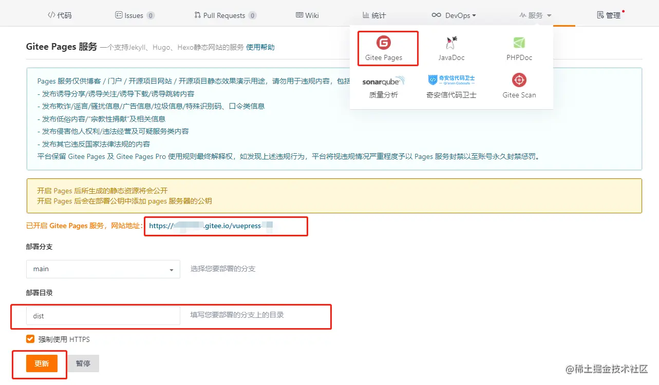Click the Pull Requests count badge
Screen dimensions: 659x385
[x=252, y=15]
